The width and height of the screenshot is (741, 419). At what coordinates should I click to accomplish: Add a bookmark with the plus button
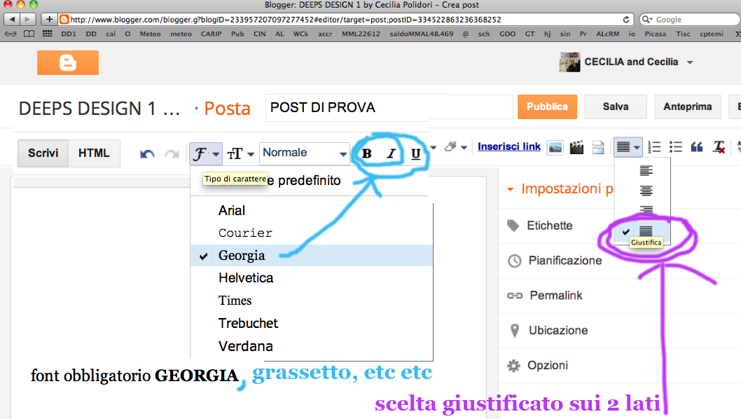[x=49, y=20]
